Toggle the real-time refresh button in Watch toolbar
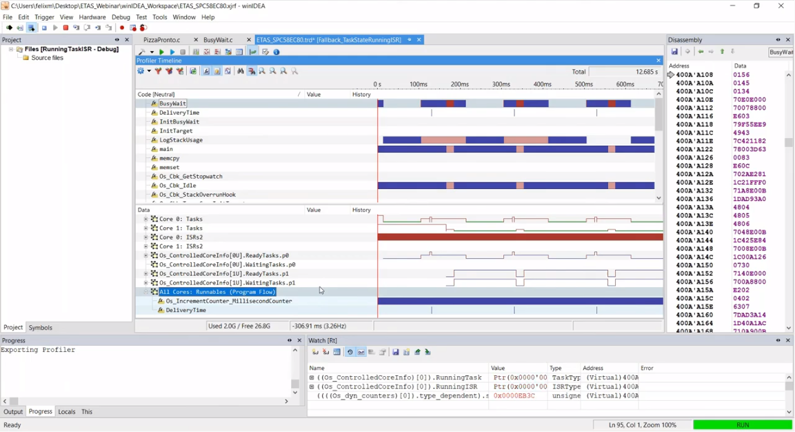The height and width of the screenshot is (432, 795). click(x=350, y=352)
